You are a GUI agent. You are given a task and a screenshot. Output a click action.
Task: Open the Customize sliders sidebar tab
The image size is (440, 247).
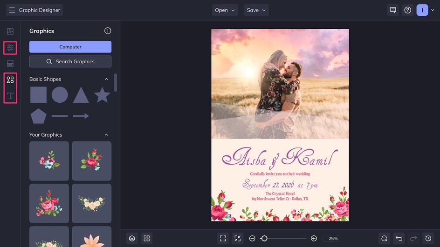click(x=10, y=48)
